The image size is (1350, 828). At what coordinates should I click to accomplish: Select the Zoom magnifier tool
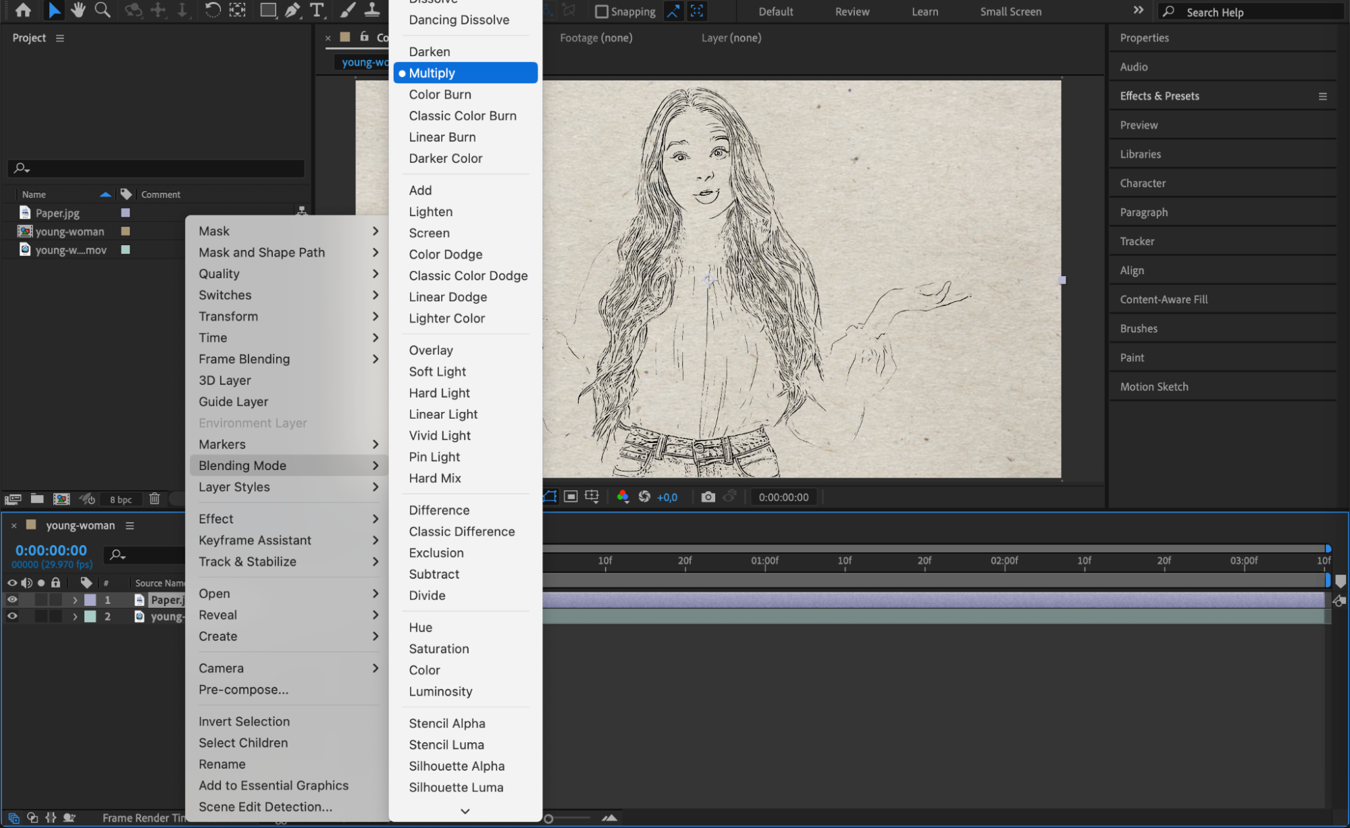[103, 10]
